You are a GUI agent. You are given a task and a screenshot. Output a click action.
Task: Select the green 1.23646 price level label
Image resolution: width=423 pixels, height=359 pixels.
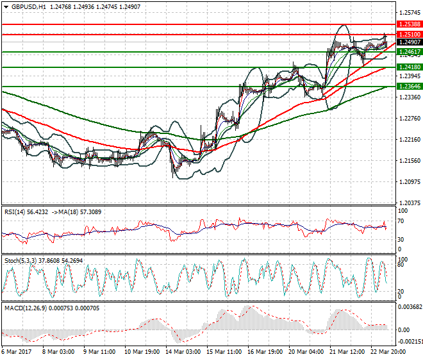click(x=410, y=87)
